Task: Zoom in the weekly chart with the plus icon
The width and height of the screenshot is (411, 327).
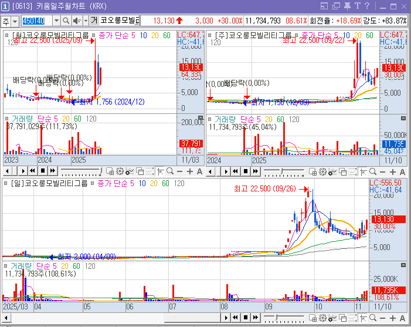Action: tap(392, 172)
